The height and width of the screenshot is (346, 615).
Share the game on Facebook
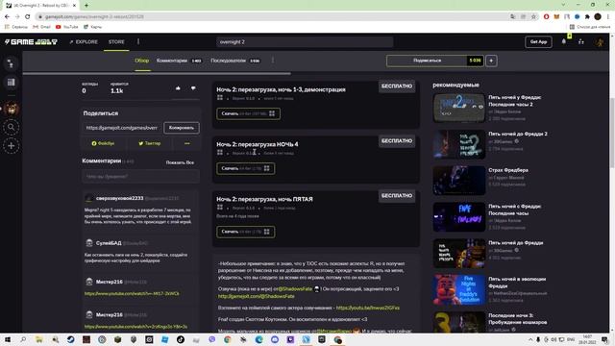point(103,143)
